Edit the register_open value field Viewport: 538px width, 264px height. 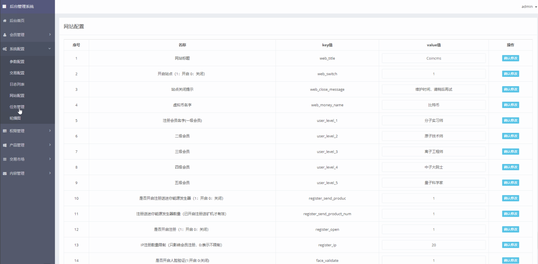(x=434, y=229)
